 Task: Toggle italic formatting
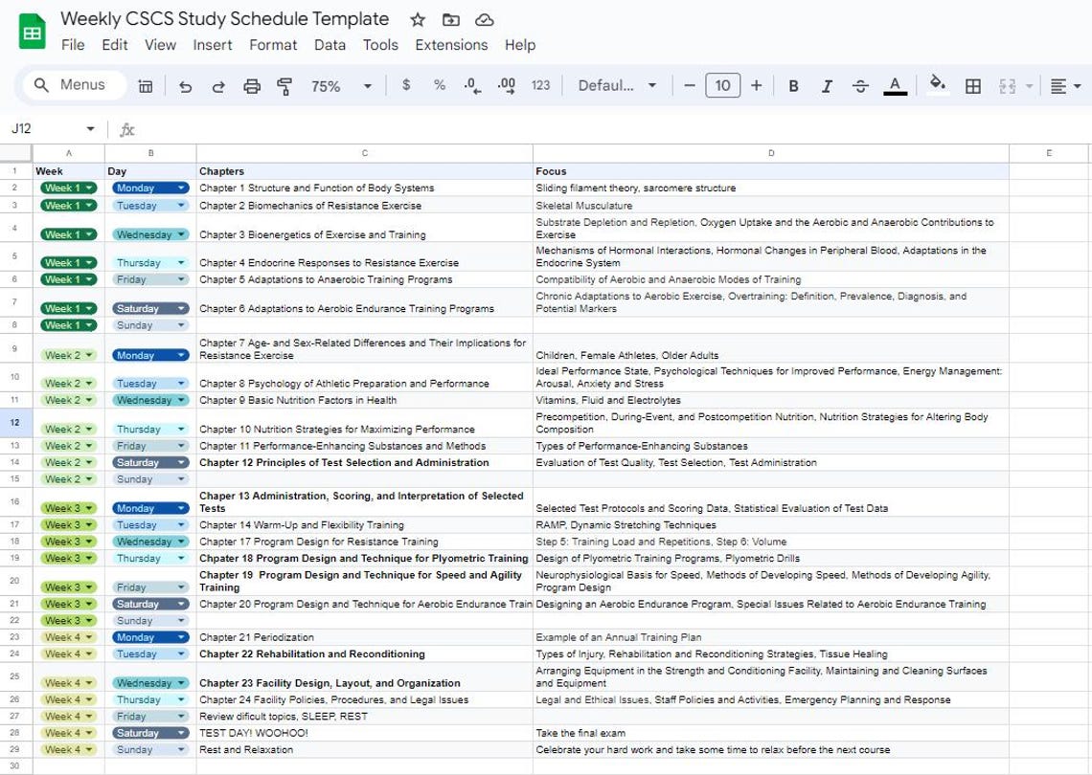(826, 85)
